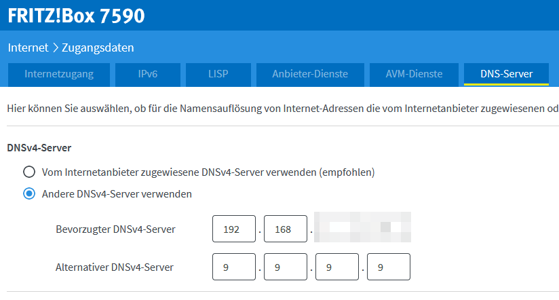Click second octet field of Alternativer DNSv4-Server
This screenshot has width=559, height=300.
[286, 267]
